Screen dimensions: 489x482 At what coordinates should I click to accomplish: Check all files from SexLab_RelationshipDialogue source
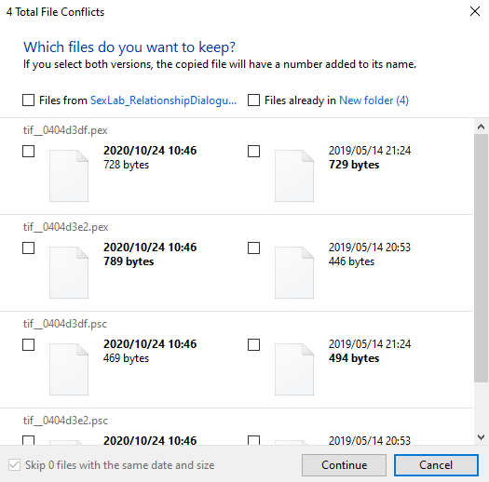pos(28,100)
